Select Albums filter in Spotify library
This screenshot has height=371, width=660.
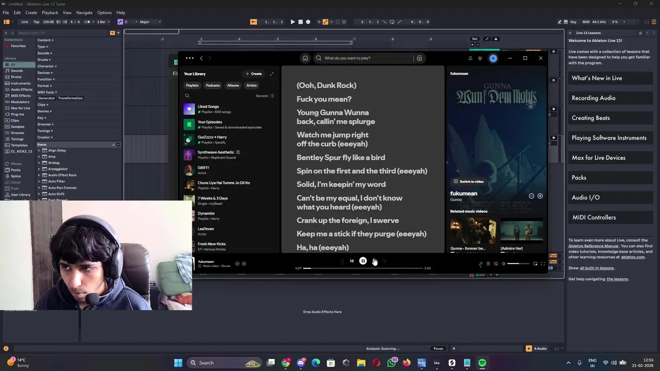click(233, 86)
